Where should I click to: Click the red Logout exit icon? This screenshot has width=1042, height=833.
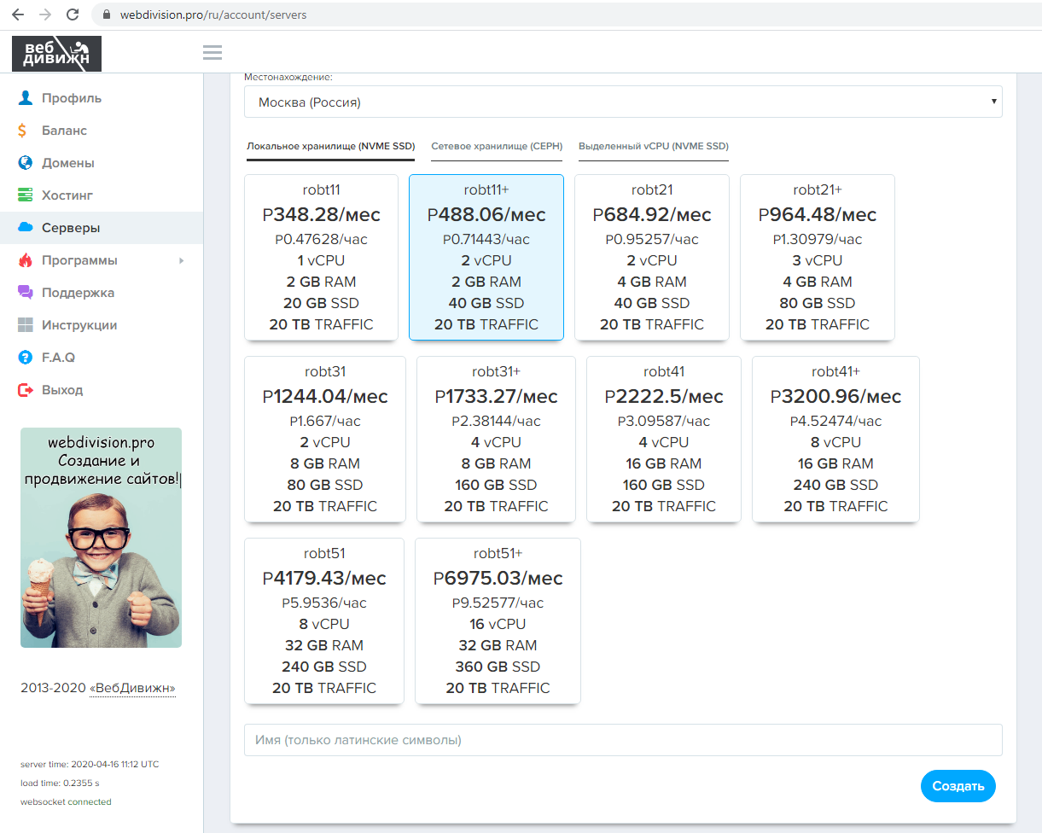26,390
